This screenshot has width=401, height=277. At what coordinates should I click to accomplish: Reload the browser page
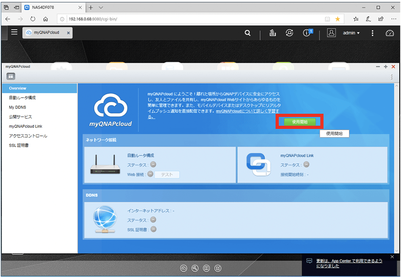click(x=33, y=19)
